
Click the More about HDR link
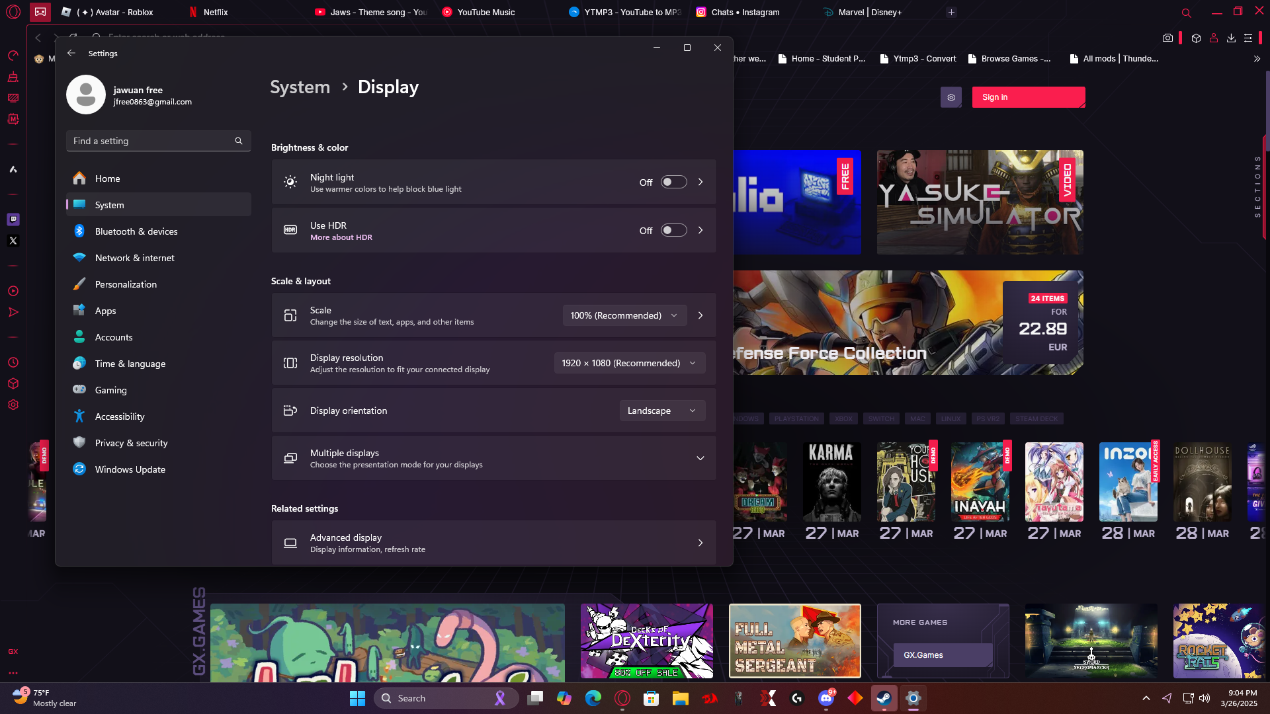(341, 237)
